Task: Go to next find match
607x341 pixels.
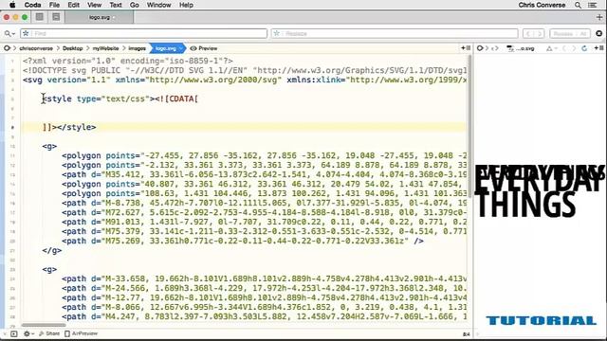Action: (540, 34)
